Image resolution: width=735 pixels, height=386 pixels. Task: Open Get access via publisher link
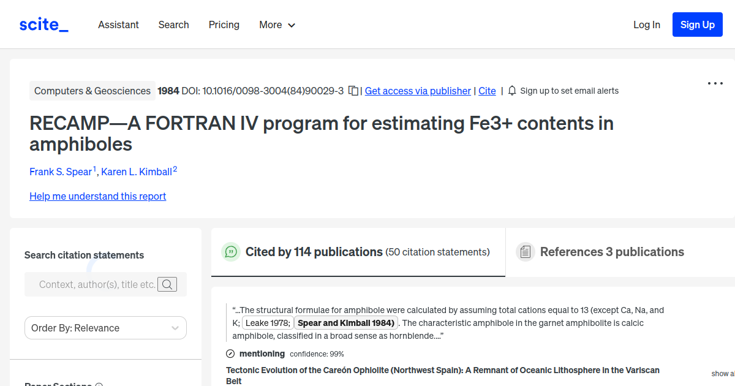[x=417, y=90]
